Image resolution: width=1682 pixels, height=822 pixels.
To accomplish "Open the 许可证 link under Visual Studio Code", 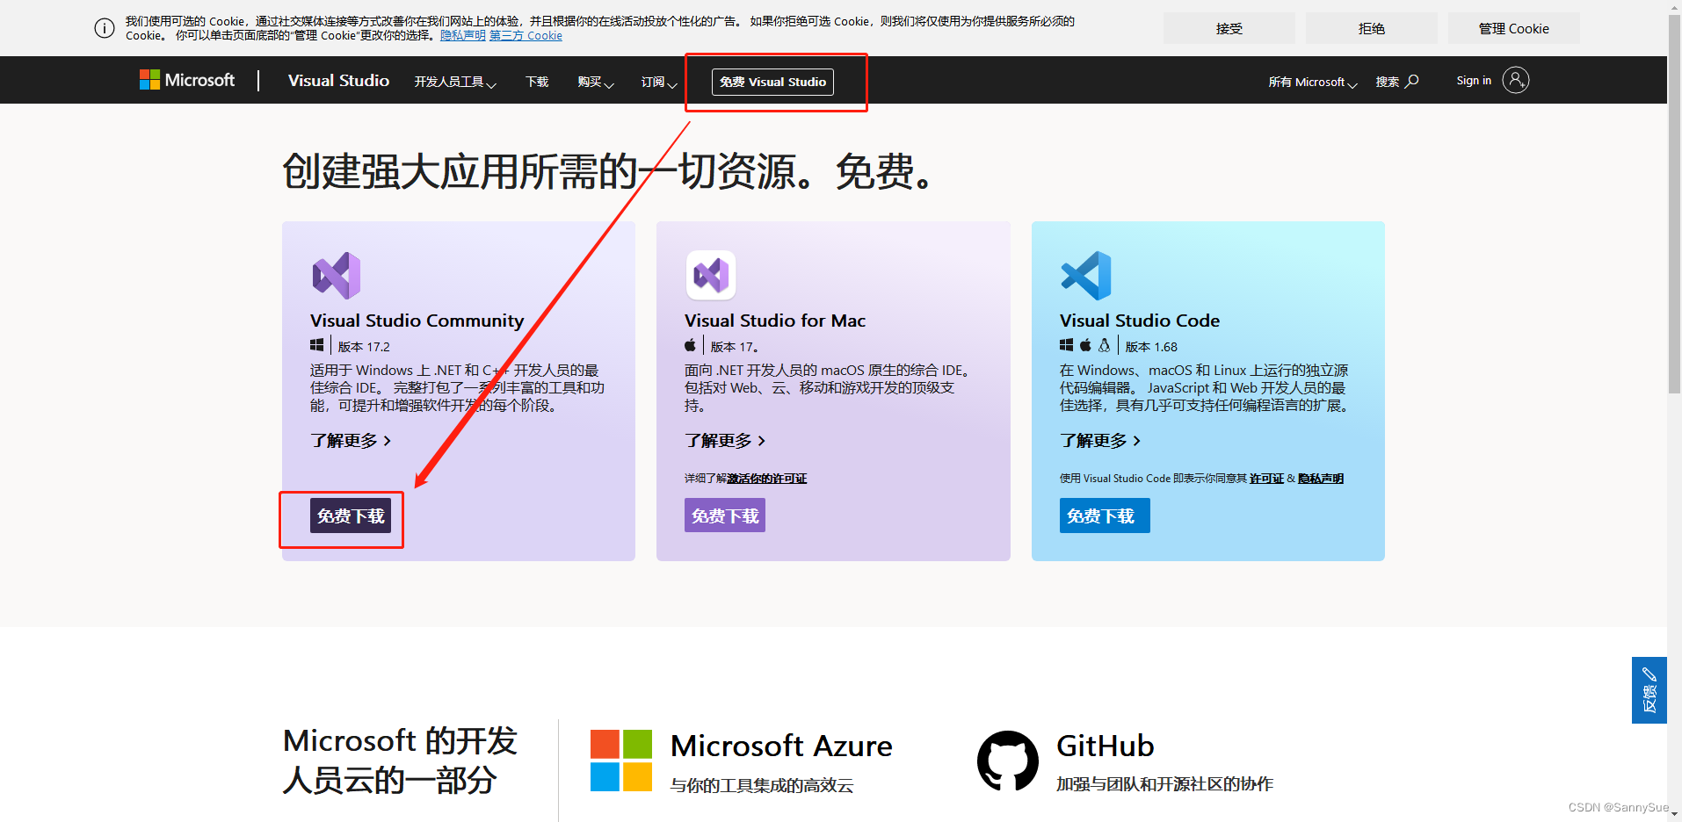I will tap(1267, 479).
